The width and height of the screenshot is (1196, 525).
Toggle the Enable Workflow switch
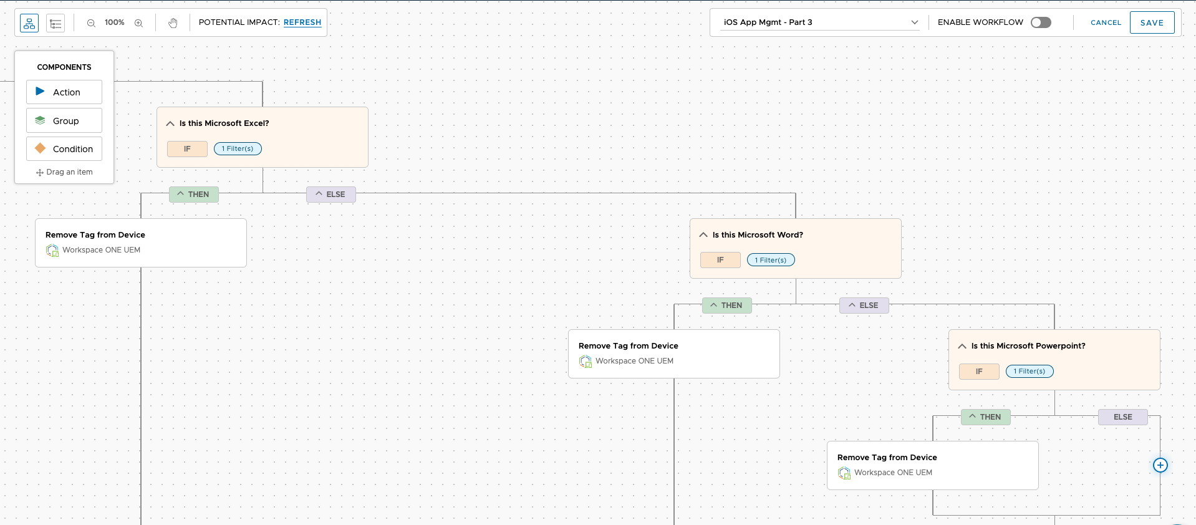coord(1041,22)
